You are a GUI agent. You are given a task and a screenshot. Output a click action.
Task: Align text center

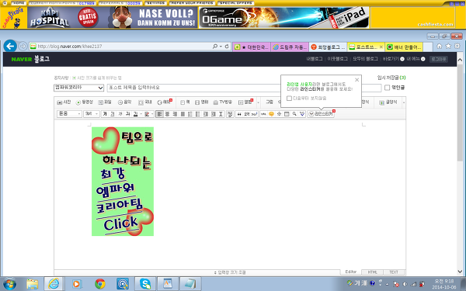(x=167, y=114)
